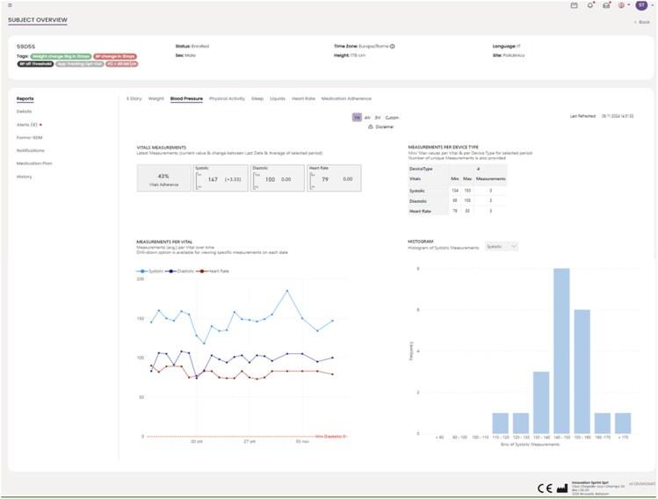Click the globe language icon
This screenshot has height=499, width=658.
pos(621,5)
